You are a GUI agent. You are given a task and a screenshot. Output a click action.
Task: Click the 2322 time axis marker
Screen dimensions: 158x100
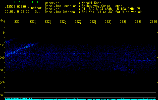[33, 21]
